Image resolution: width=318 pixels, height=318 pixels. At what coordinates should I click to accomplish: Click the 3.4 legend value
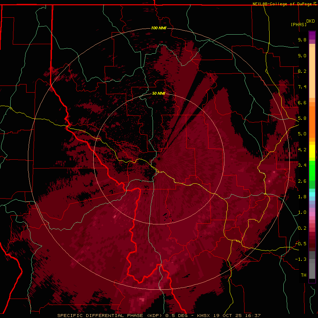302,165
